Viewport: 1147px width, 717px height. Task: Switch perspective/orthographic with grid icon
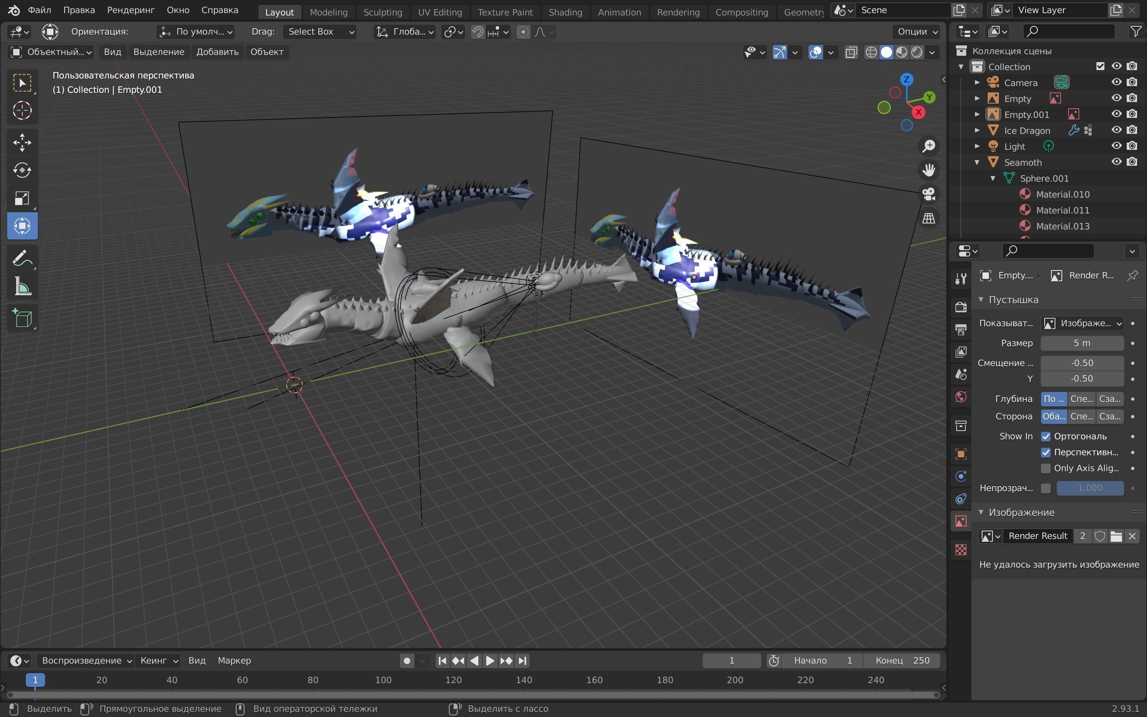tap(928, 218)
